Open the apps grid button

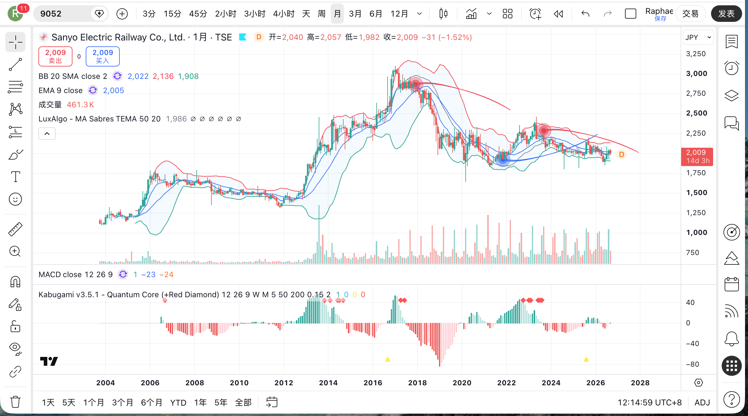pyautogui.click(x=731, y=366)
